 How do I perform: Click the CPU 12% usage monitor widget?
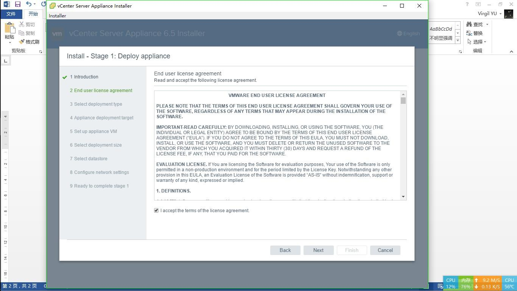click(x=451, y=283)
